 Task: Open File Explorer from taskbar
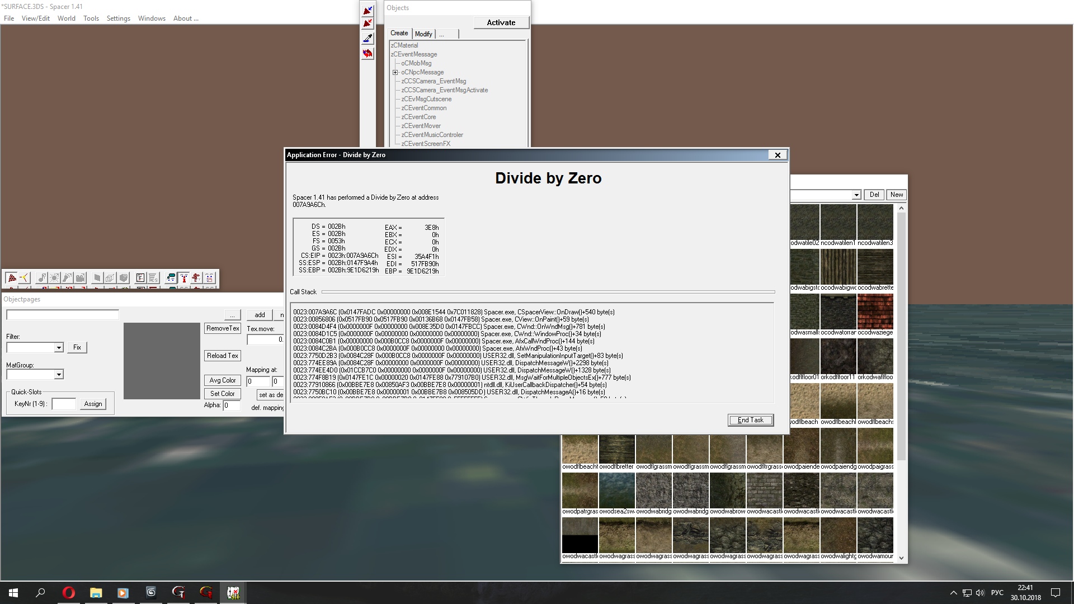tap(96, 593)
